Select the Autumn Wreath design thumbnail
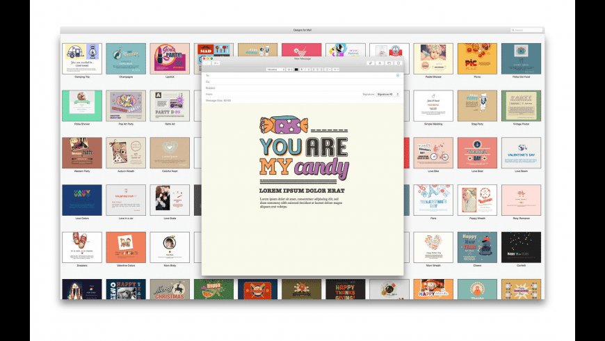This screenshot has height=341, width=605. 126,153
